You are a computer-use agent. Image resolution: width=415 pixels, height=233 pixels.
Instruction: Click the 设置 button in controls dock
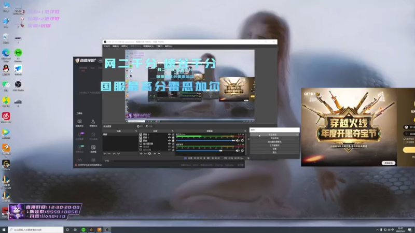click(274, 149)
